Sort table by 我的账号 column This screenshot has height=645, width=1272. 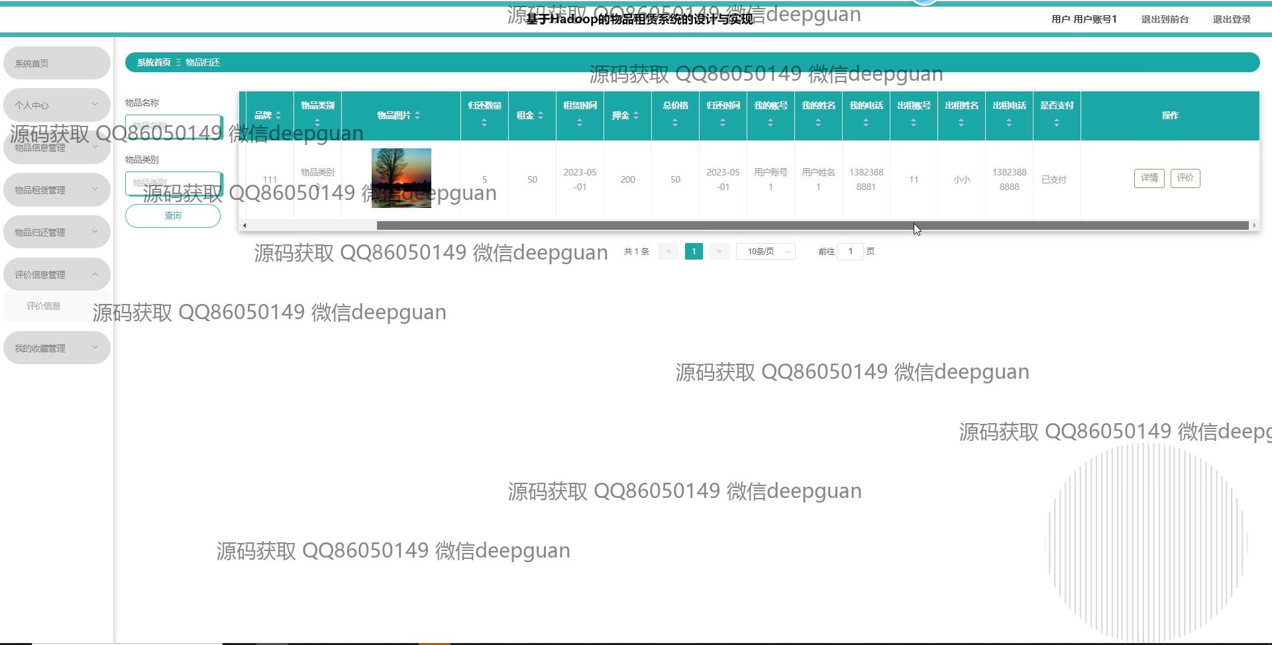click(x=770, y=123)
